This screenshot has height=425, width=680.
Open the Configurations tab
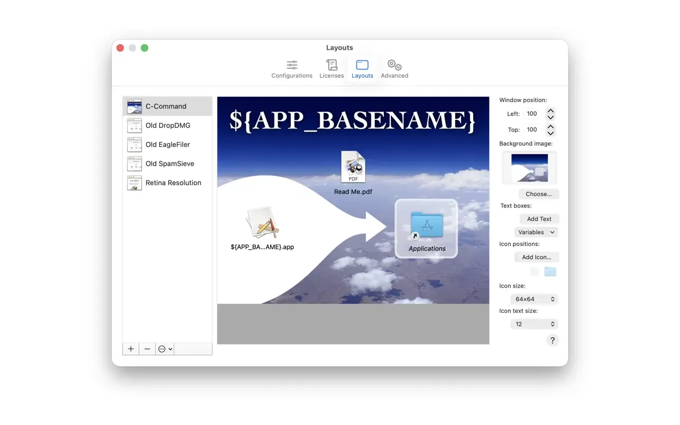pos(291,69)
